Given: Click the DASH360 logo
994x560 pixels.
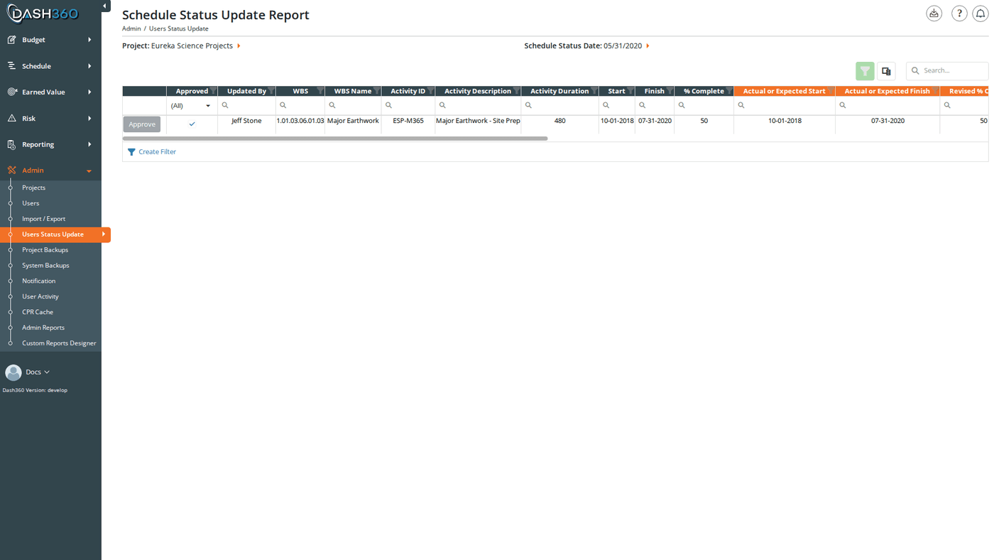Looking at the screenshot, I should (43, 13).
